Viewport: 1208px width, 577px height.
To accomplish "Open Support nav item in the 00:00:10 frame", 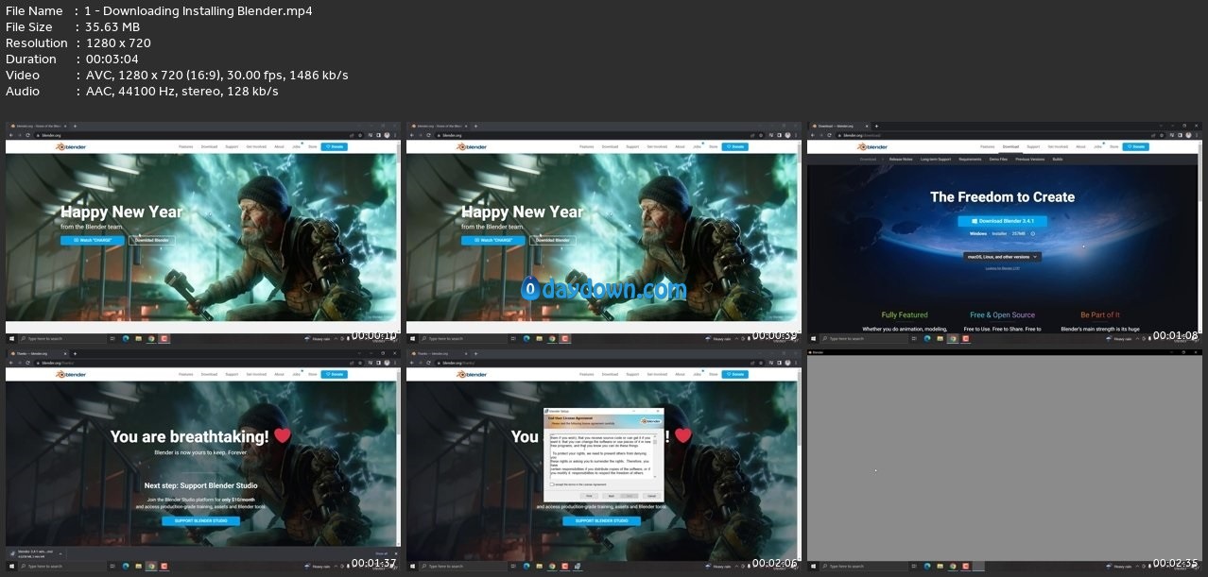I will (x=232, y=147).
